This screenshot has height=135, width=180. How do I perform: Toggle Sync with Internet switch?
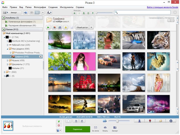click(171, 20)
